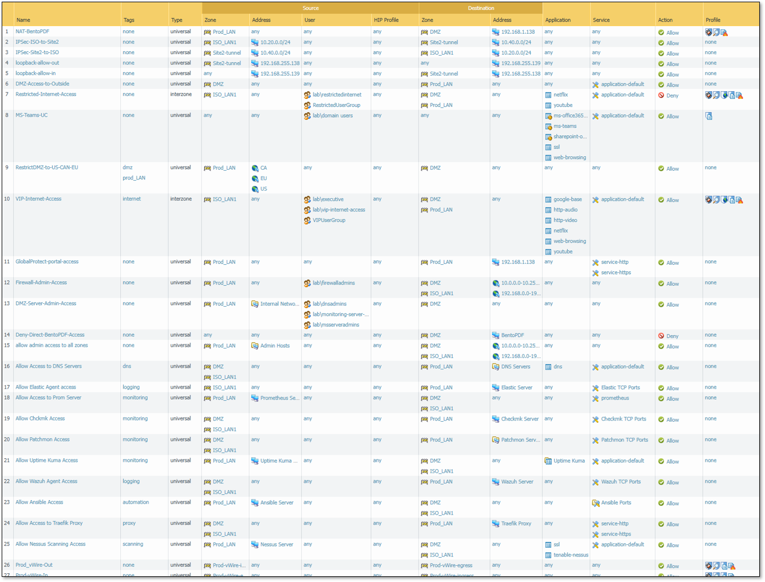Click the address icon next to Wazuh Server
Screen dimensions: 765x582
click(x=495, y=482)
